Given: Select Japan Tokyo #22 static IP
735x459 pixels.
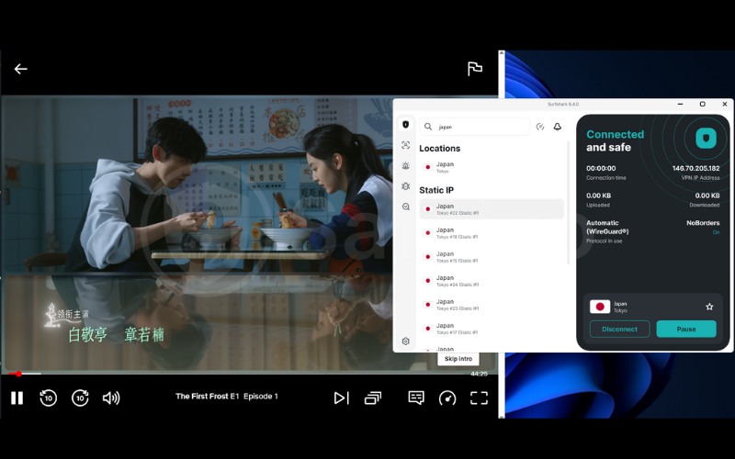Looking at the screenshot, I should tap(492, 209).
